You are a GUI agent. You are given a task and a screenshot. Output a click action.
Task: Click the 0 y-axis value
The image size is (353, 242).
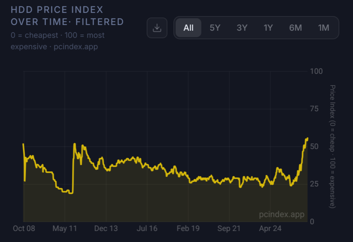[x=312, y=222]
